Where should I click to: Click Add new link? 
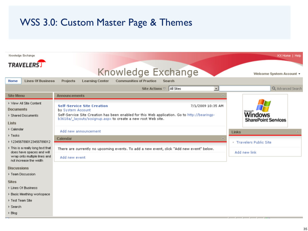point(245,152)
